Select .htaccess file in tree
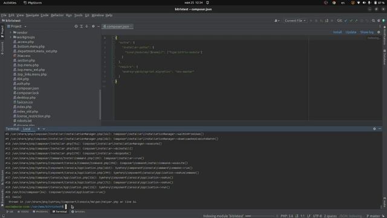387x218 pixels. (x=22, y=56)
